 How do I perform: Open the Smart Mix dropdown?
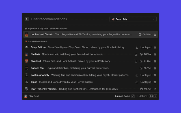coord(133,19)
